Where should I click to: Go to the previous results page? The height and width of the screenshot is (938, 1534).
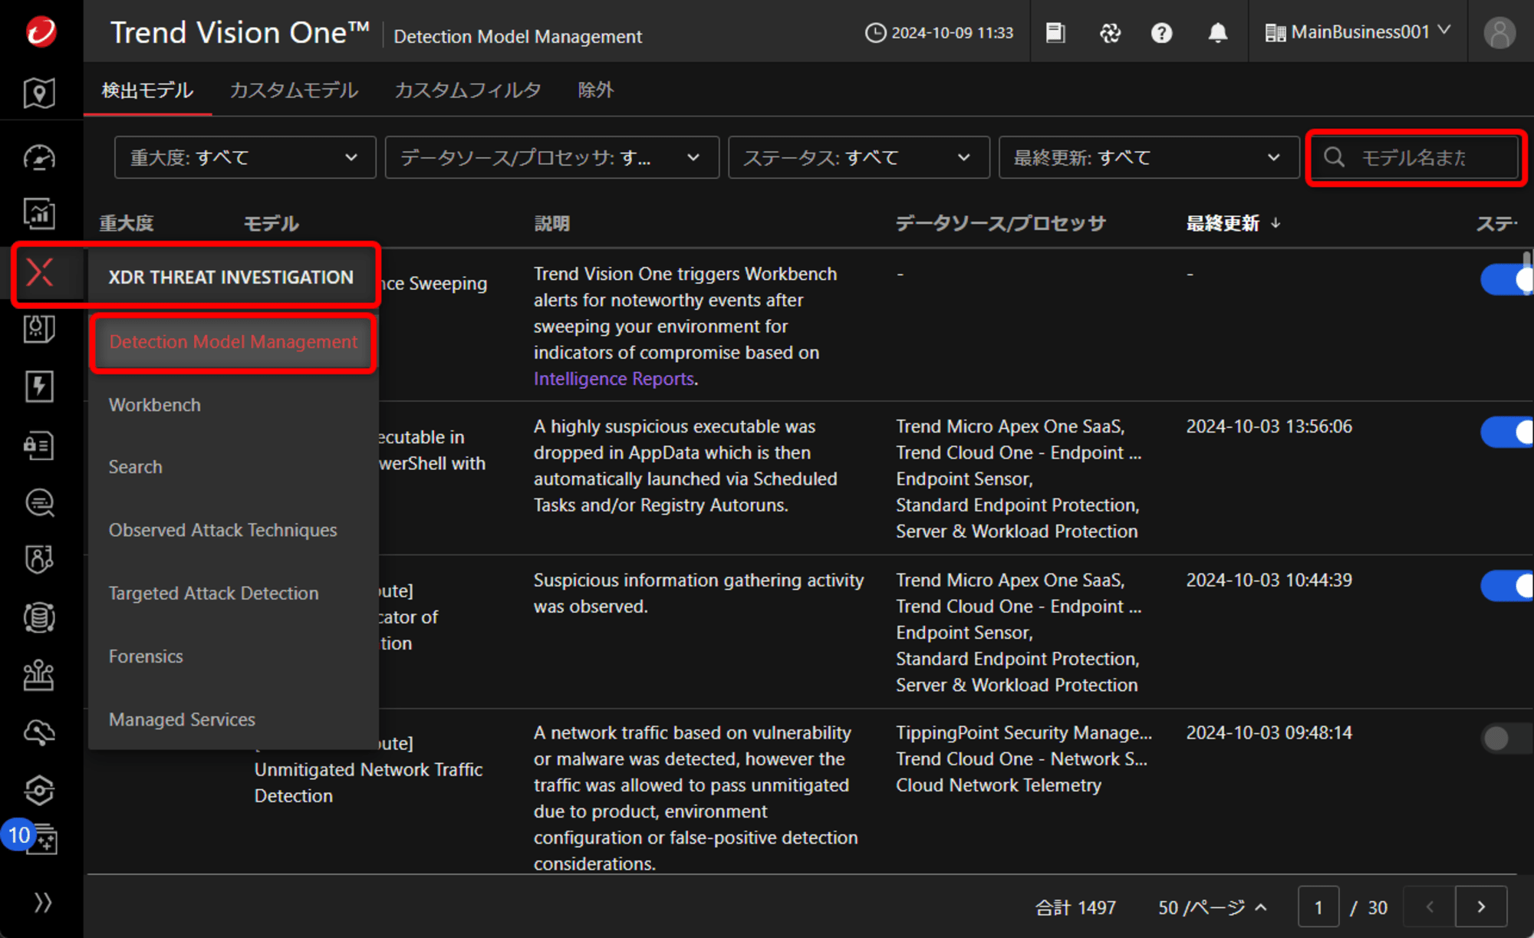point(1430,907)
